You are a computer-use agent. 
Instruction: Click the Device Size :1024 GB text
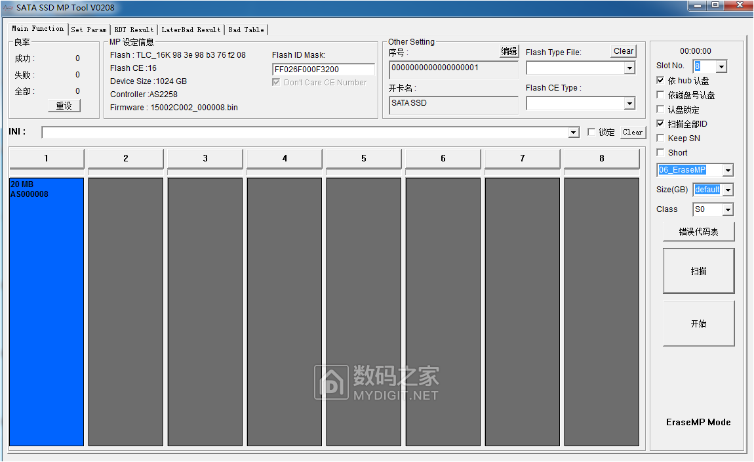(149, 81)
